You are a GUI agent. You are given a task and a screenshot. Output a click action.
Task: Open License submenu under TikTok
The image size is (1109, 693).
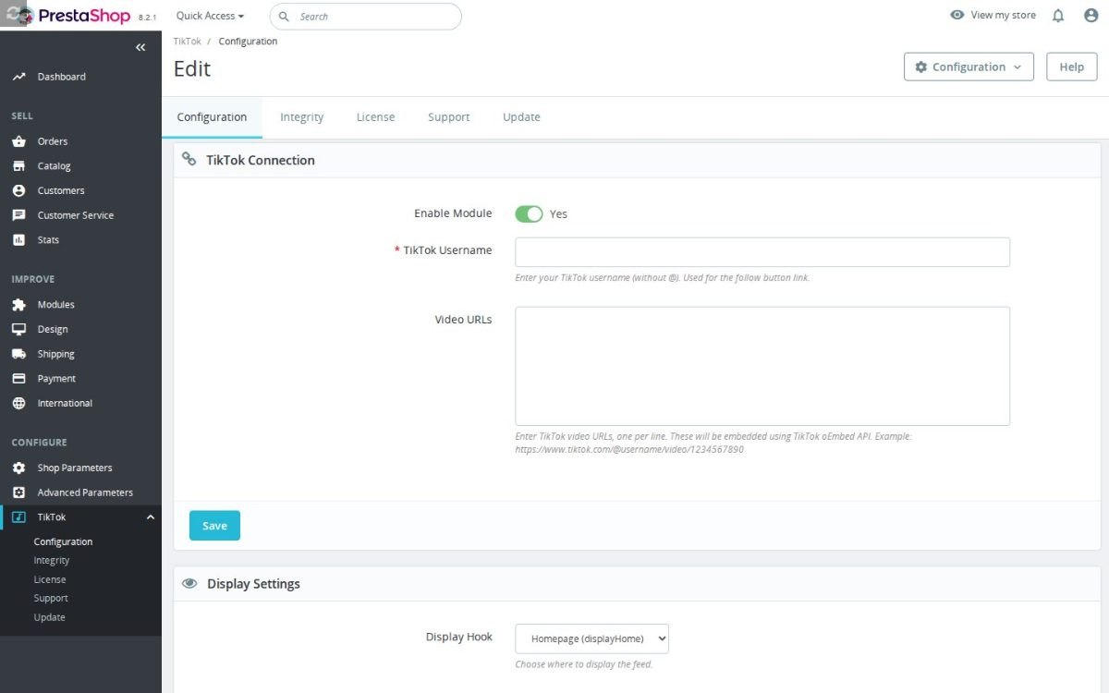[50, 579]
